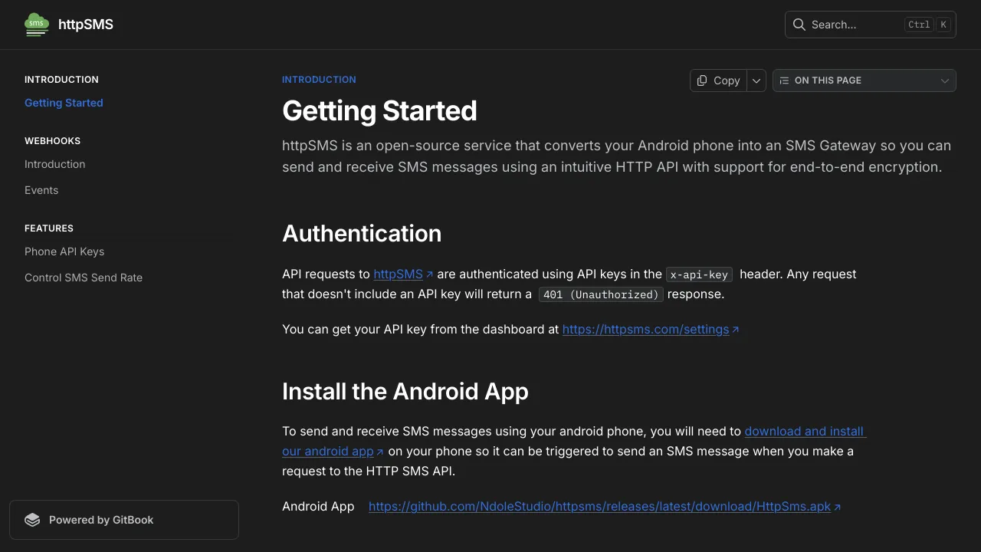Screen dimensions: 981x552
Task: Click the GitBook logo icon
Action: coord(32,520)
